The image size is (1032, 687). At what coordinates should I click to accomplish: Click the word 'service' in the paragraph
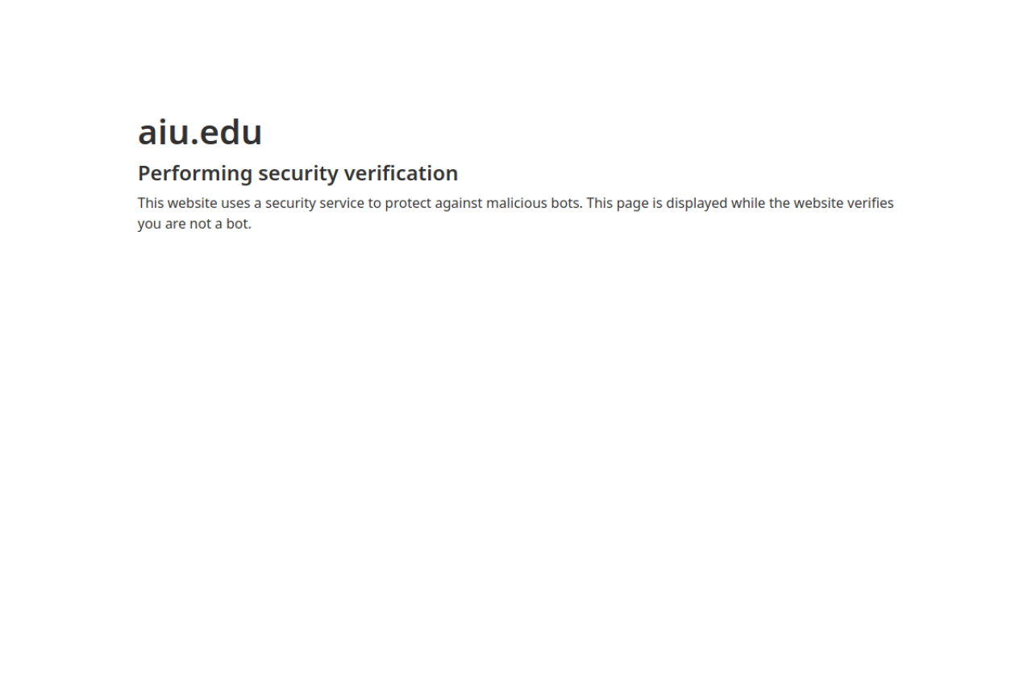(342, 203)
